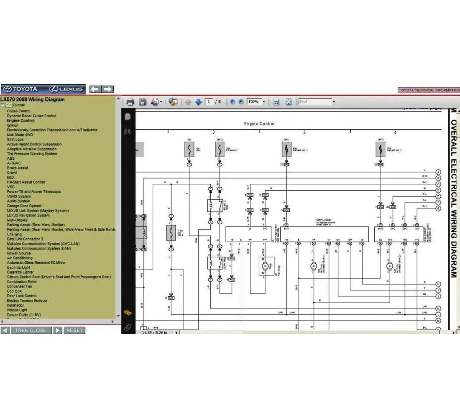Click the page number input field
The height and width of the screenshot is (418, 460).
click(209, 102)
